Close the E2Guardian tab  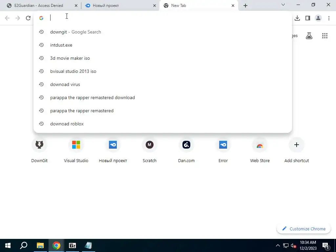pos(76,6)
